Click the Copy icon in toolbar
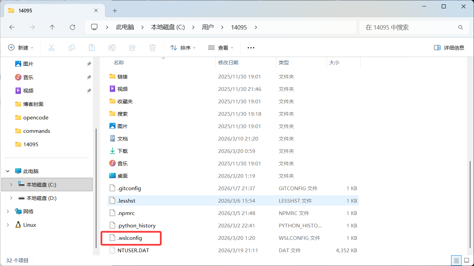Viewport: 474px width, 266px height. pos(72,48)
